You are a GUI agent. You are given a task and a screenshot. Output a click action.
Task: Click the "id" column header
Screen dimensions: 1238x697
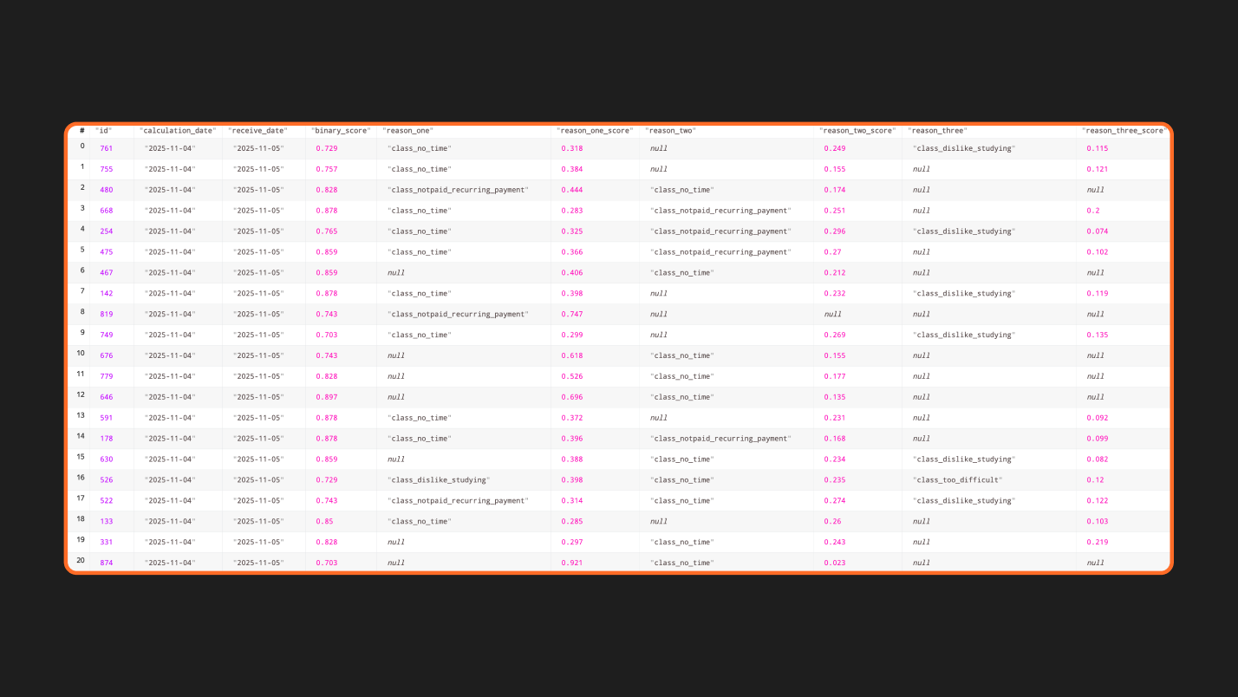103,131
